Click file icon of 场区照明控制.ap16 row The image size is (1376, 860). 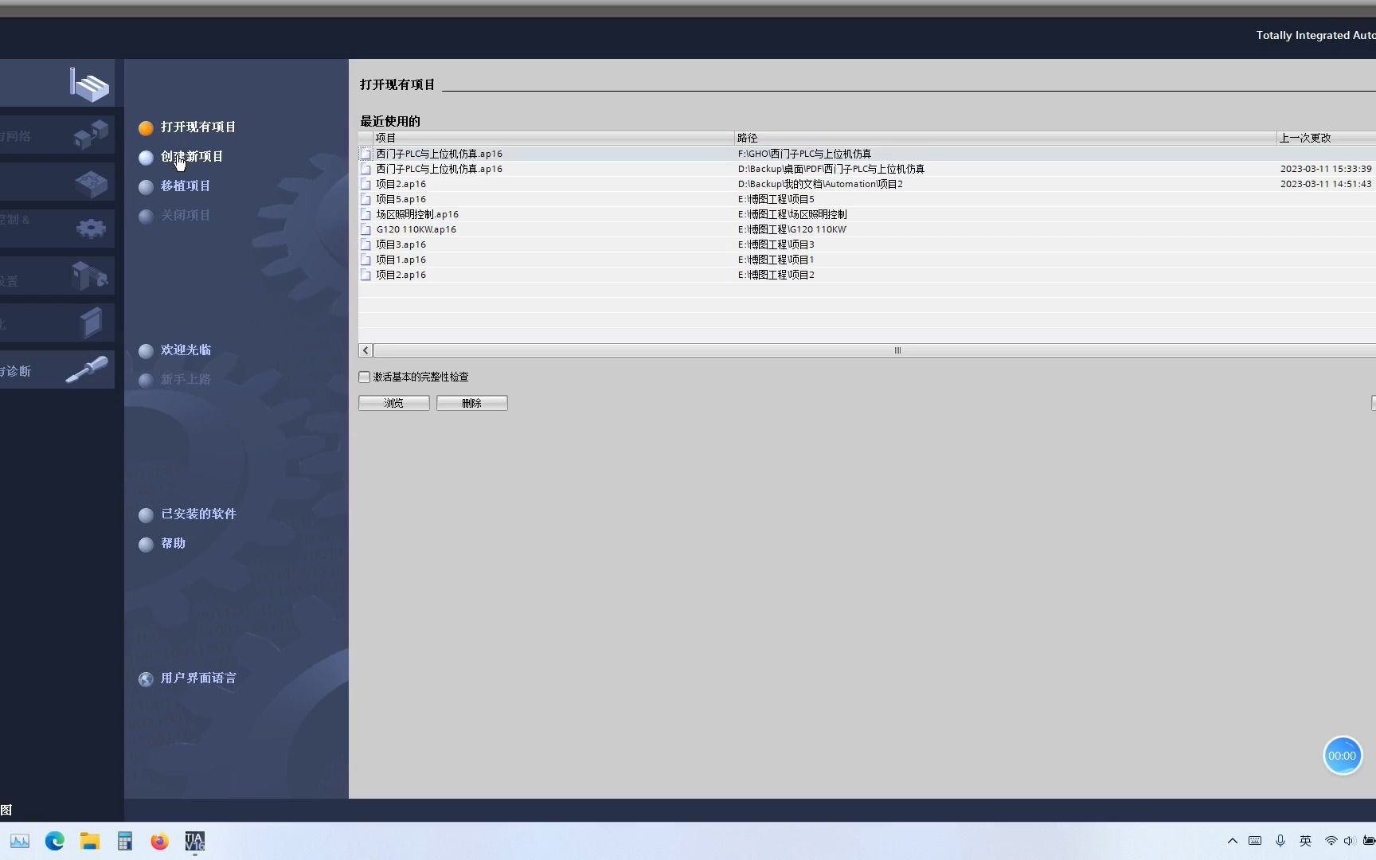pyautogui.click(x=366, y=214)
